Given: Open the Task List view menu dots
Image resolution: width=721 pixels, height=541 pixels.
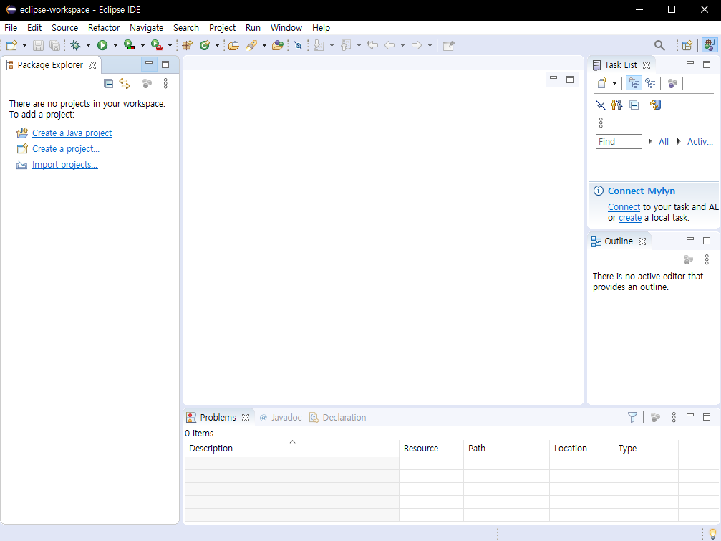Looking at the screenshot, I should [601, 123].
